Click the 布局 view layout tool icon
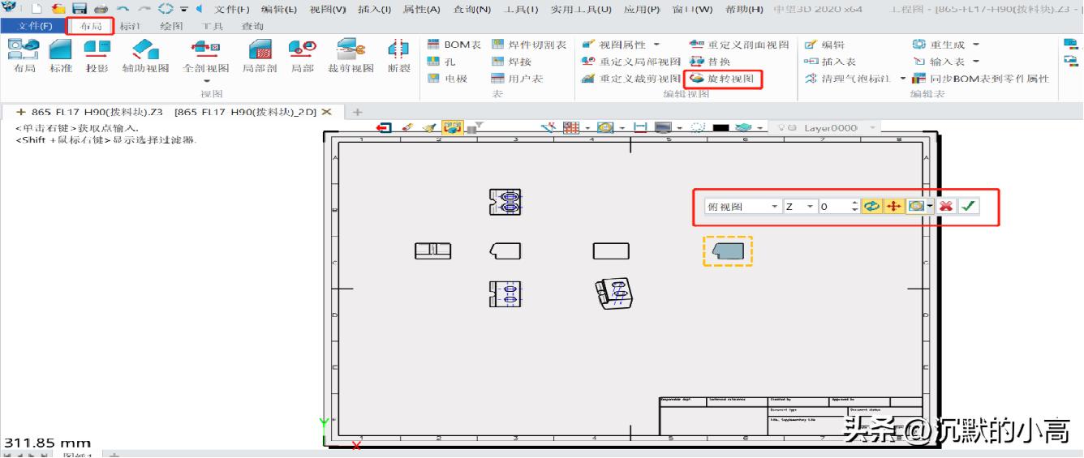Image resolution: width=1084 pixels, height=458 pixels. pyautogui.click(x=24, y=56)
